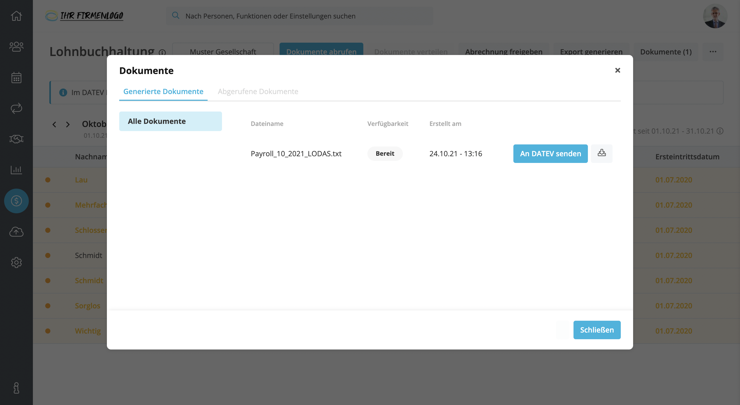
Task: Click file name Payroll_10_2021_LODAS.txt
Action: pos(296,153)
